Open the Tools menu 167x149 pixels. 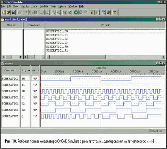pyautogui.click(x=53, y=6)
